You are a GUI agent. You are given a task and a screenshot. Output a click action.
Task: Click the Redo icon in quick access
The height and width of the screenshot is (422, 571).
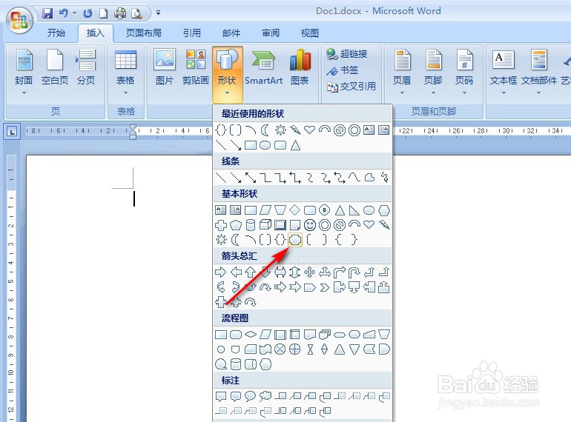click(x=88, y=13)
